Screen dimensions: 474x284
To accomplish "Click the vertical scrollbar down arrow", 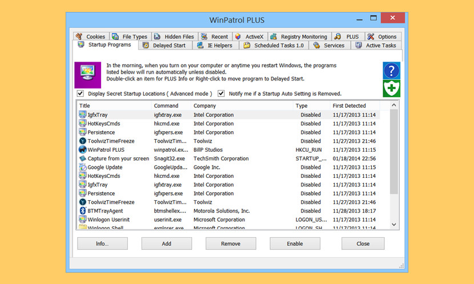I will point(393,226).
